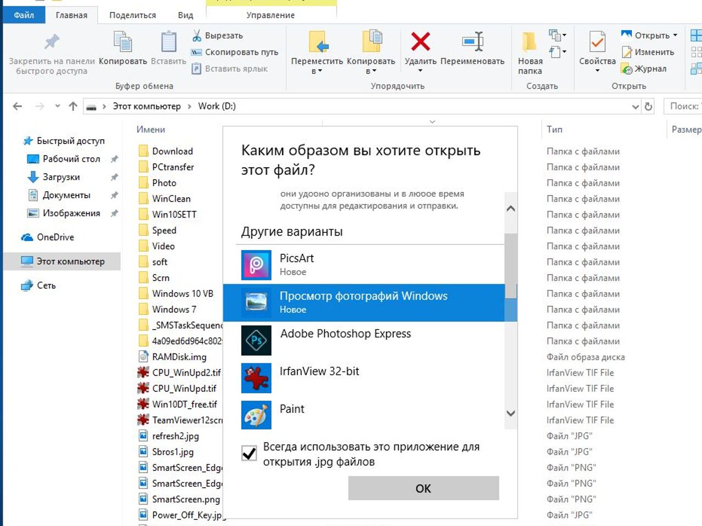Screen dimensions: 702x526
Task: Select Изображения in Quick access
Action: [x=71, y=213]
